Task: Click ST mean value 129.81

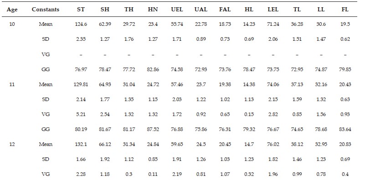Action: [81, 84]
